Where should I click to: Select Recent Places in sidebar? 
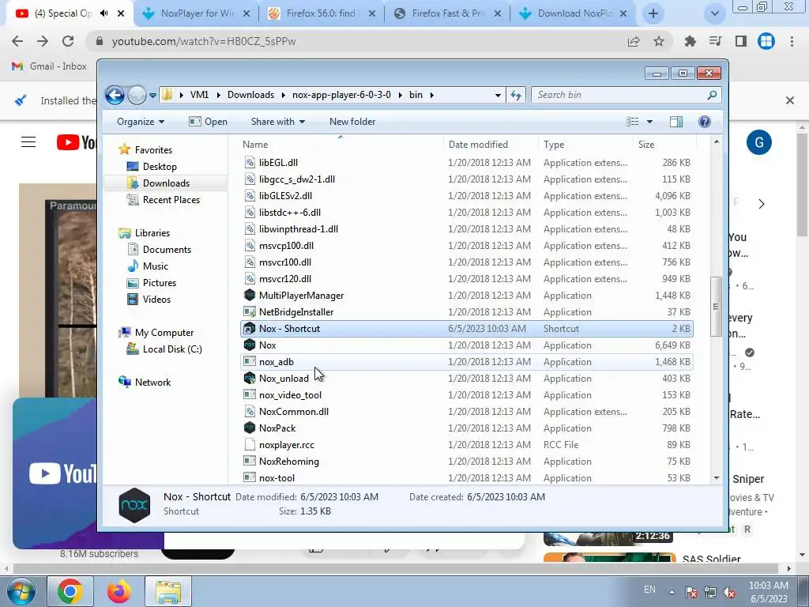tap(171, 200)
